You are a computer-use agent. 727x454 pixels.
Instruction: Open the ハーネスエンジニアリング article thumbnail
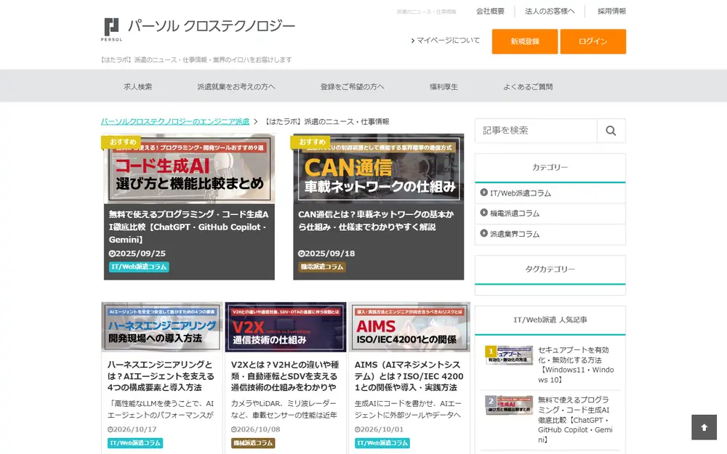click(x=162, y=327)
